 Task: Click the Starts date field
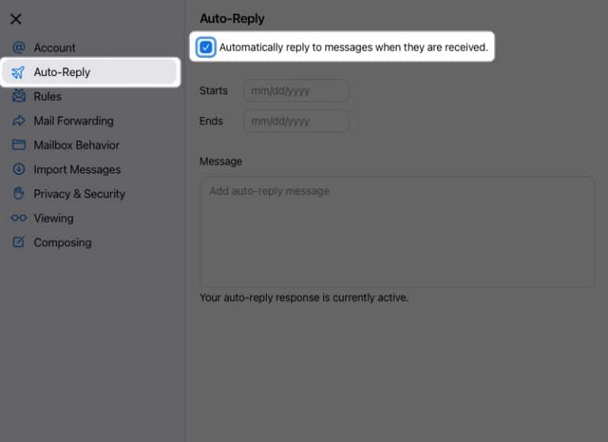(x=296, y=91)
